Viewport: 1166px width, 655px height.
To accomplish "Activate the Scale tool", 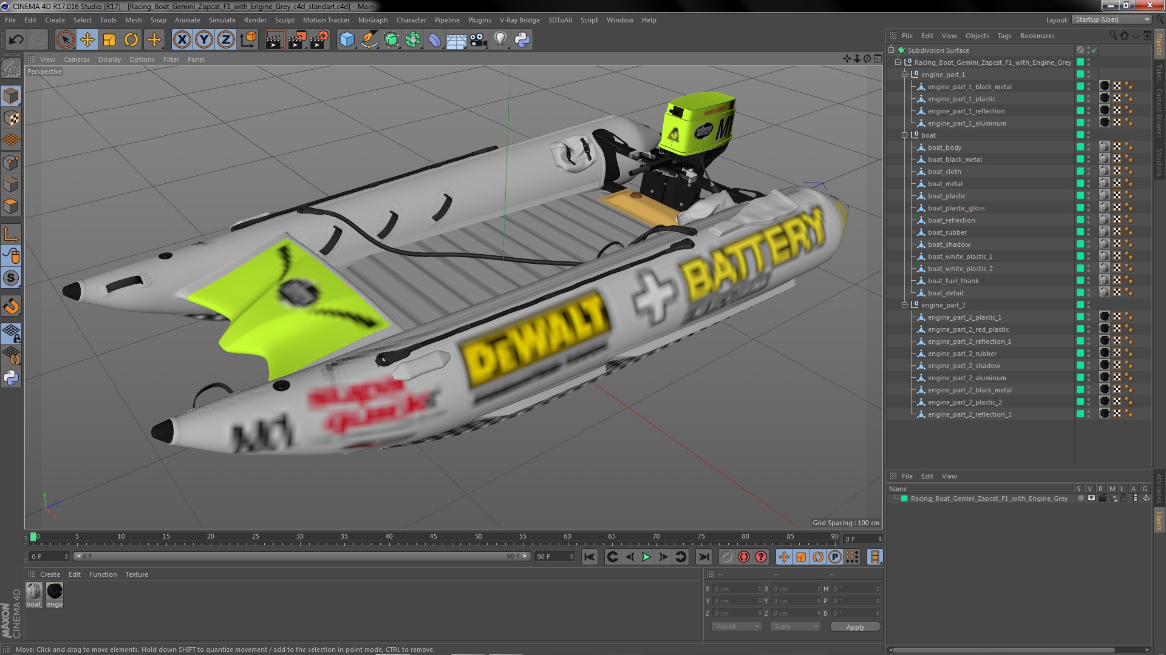I will click(109, 40).
